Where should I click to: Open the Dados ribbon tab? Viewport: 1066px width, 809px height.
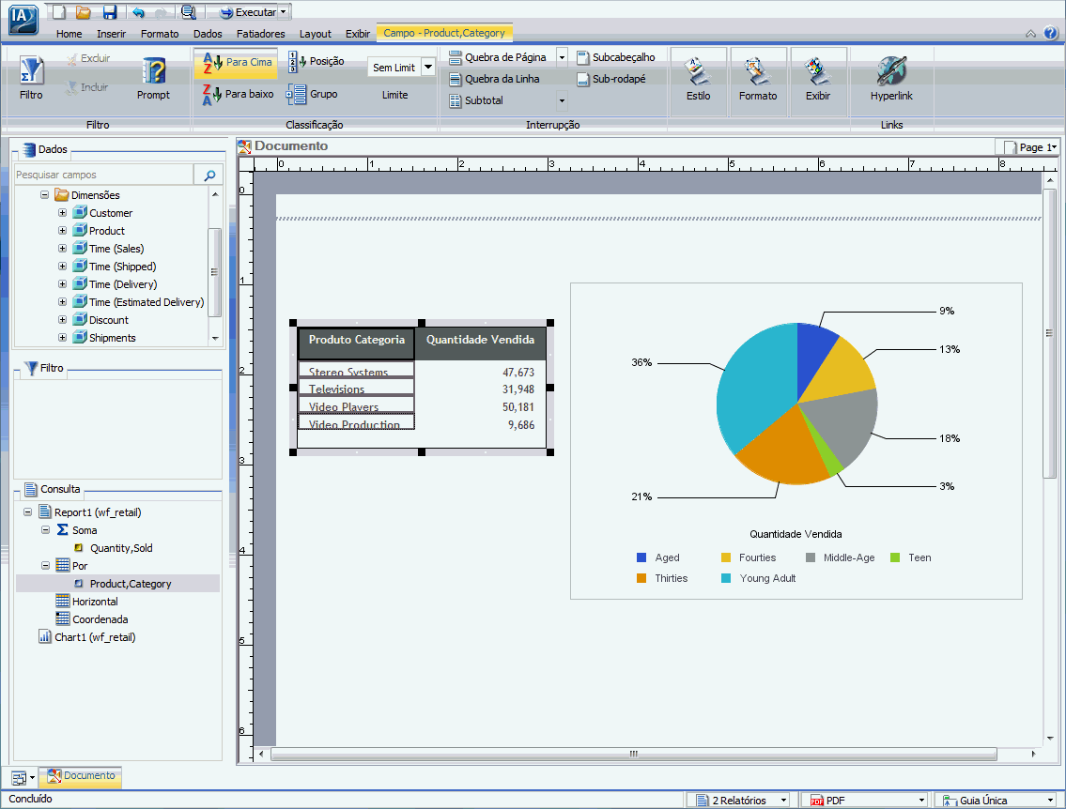click(208, 34)
